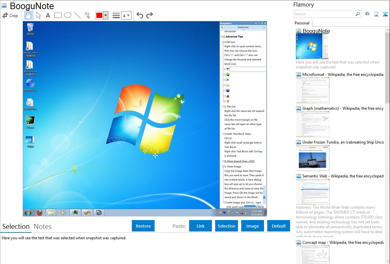This screenshot has height=264, width=390.
Task: Click the red warning triangle block icon
Action: (228, 96)
